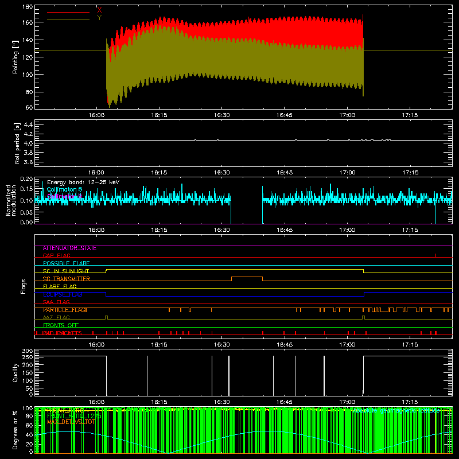Screen dimensions: 459x459
Task: Click the 16:45 tick label under Flags plot
Action: coord(285,345)
